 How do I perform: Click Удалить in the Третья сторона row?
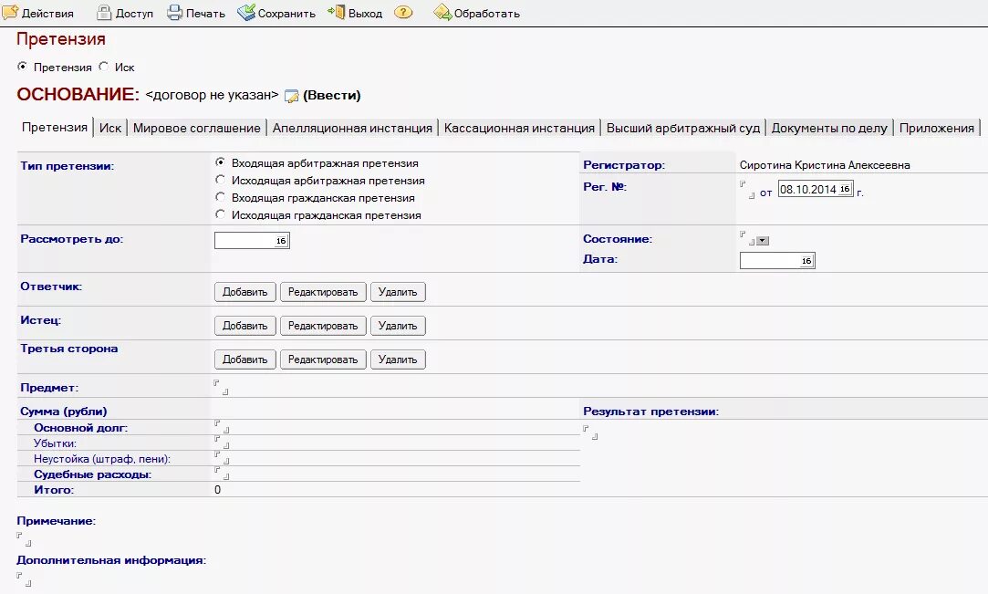click(x=398, y=359)
